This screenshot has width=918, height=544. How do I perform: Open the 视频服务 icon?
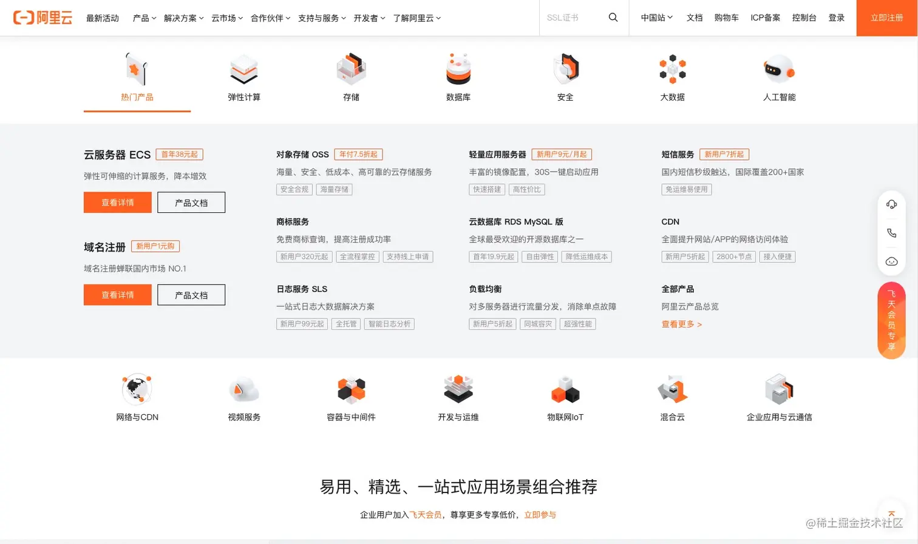point(244,389)
